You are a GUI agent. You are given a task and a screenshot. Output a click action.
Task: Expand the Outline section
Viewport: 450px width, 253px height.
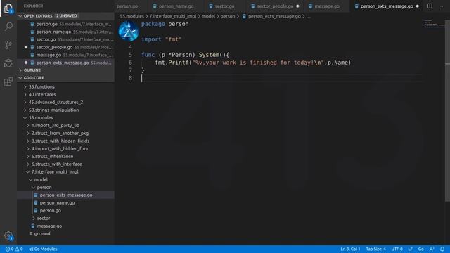click(65, 70)
